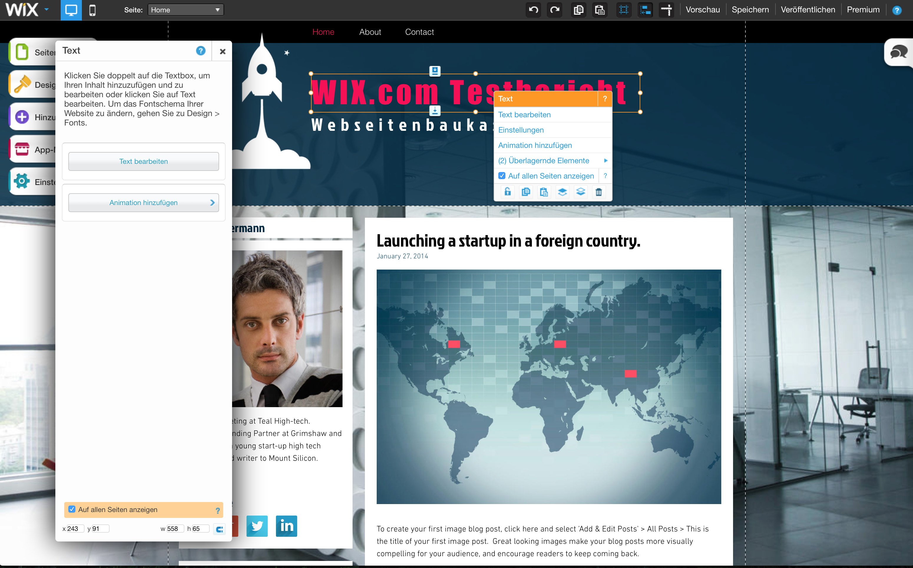Screen dimensions: 913x568
Task: Click the 'Launching a startup in a foreign country.' heading
Action: point(508,241)
